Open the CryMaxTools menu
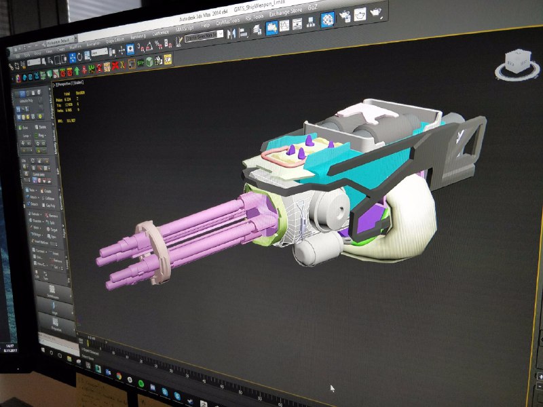The width and height of the screenshot is (543, 407). [x=227, y=22]
